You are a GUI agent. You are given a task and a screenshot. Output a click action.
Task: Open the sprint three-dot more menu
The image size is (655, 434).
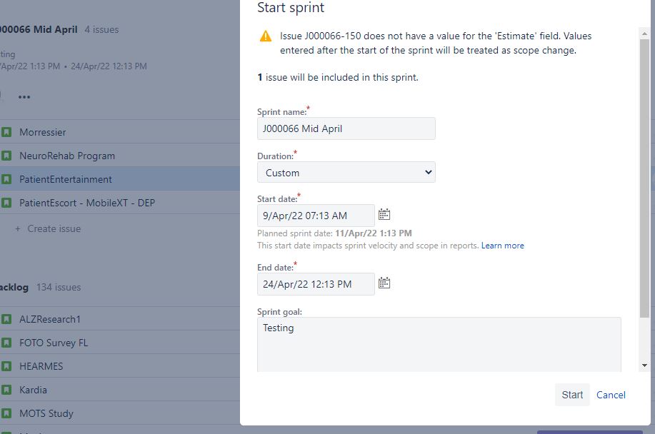(24, 97)
